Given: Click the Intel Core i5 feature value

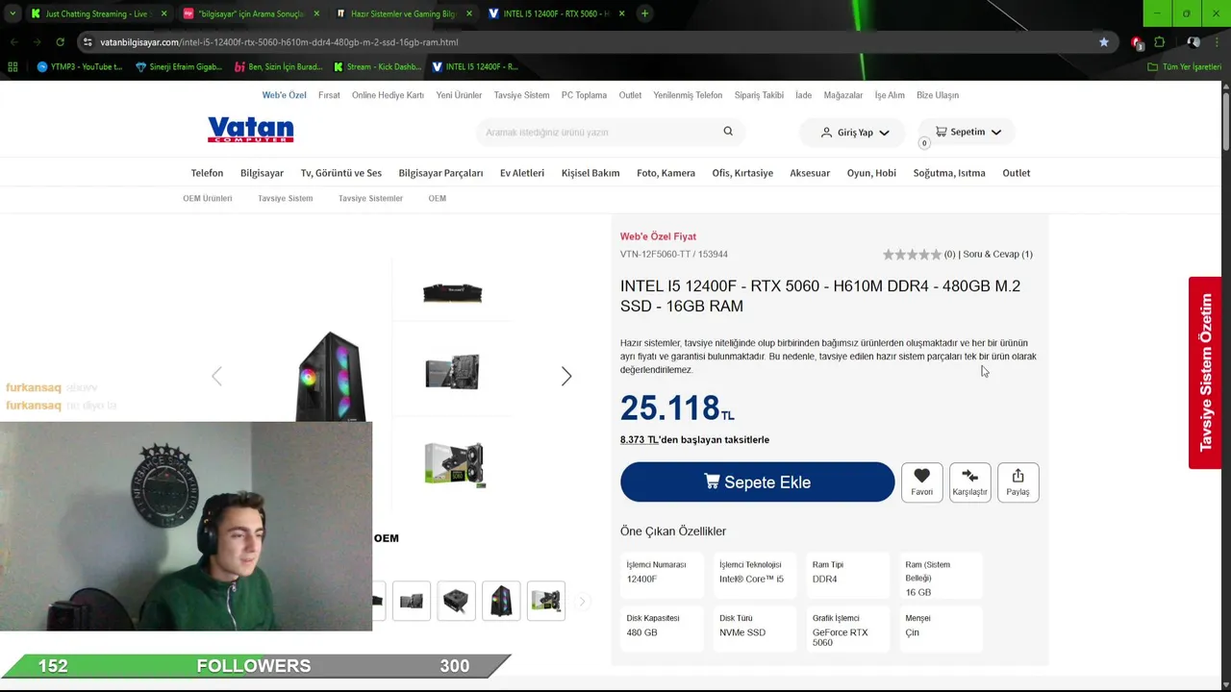Looking at the screenshot, I should (x=751, y=579).
